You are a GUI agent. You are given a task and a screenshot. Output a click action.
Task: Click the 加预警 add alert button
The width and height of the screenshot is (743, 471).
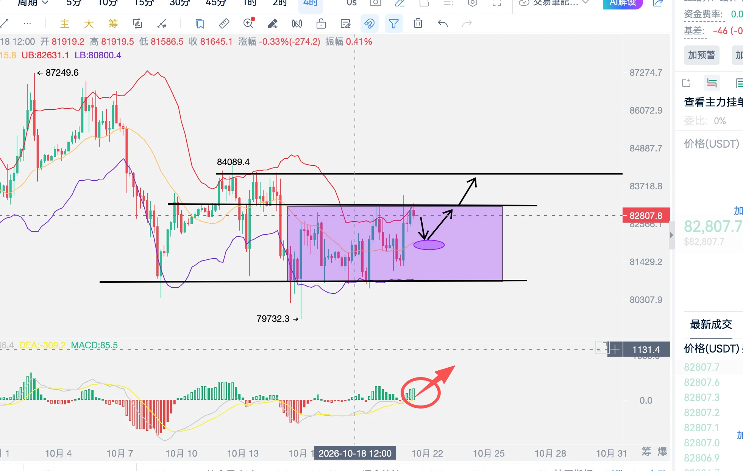pyautogui.click(x=702, y=55)
